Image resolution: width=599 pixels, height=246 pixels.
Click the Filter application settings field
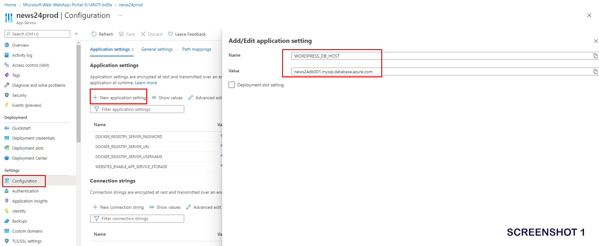coord(137,109)
